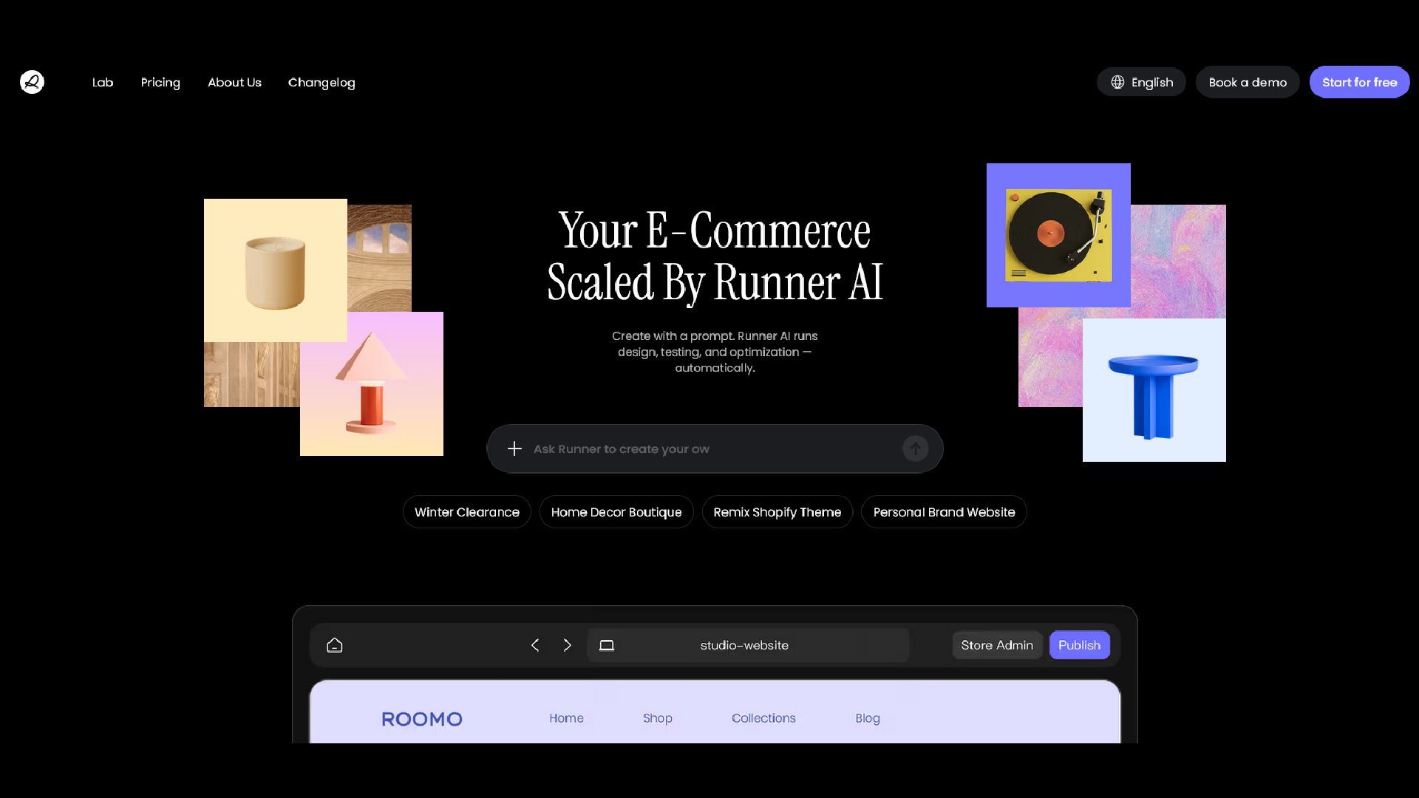Click the vinyl record player thumbnail

pyautogui.click(x=1058, y=235)
